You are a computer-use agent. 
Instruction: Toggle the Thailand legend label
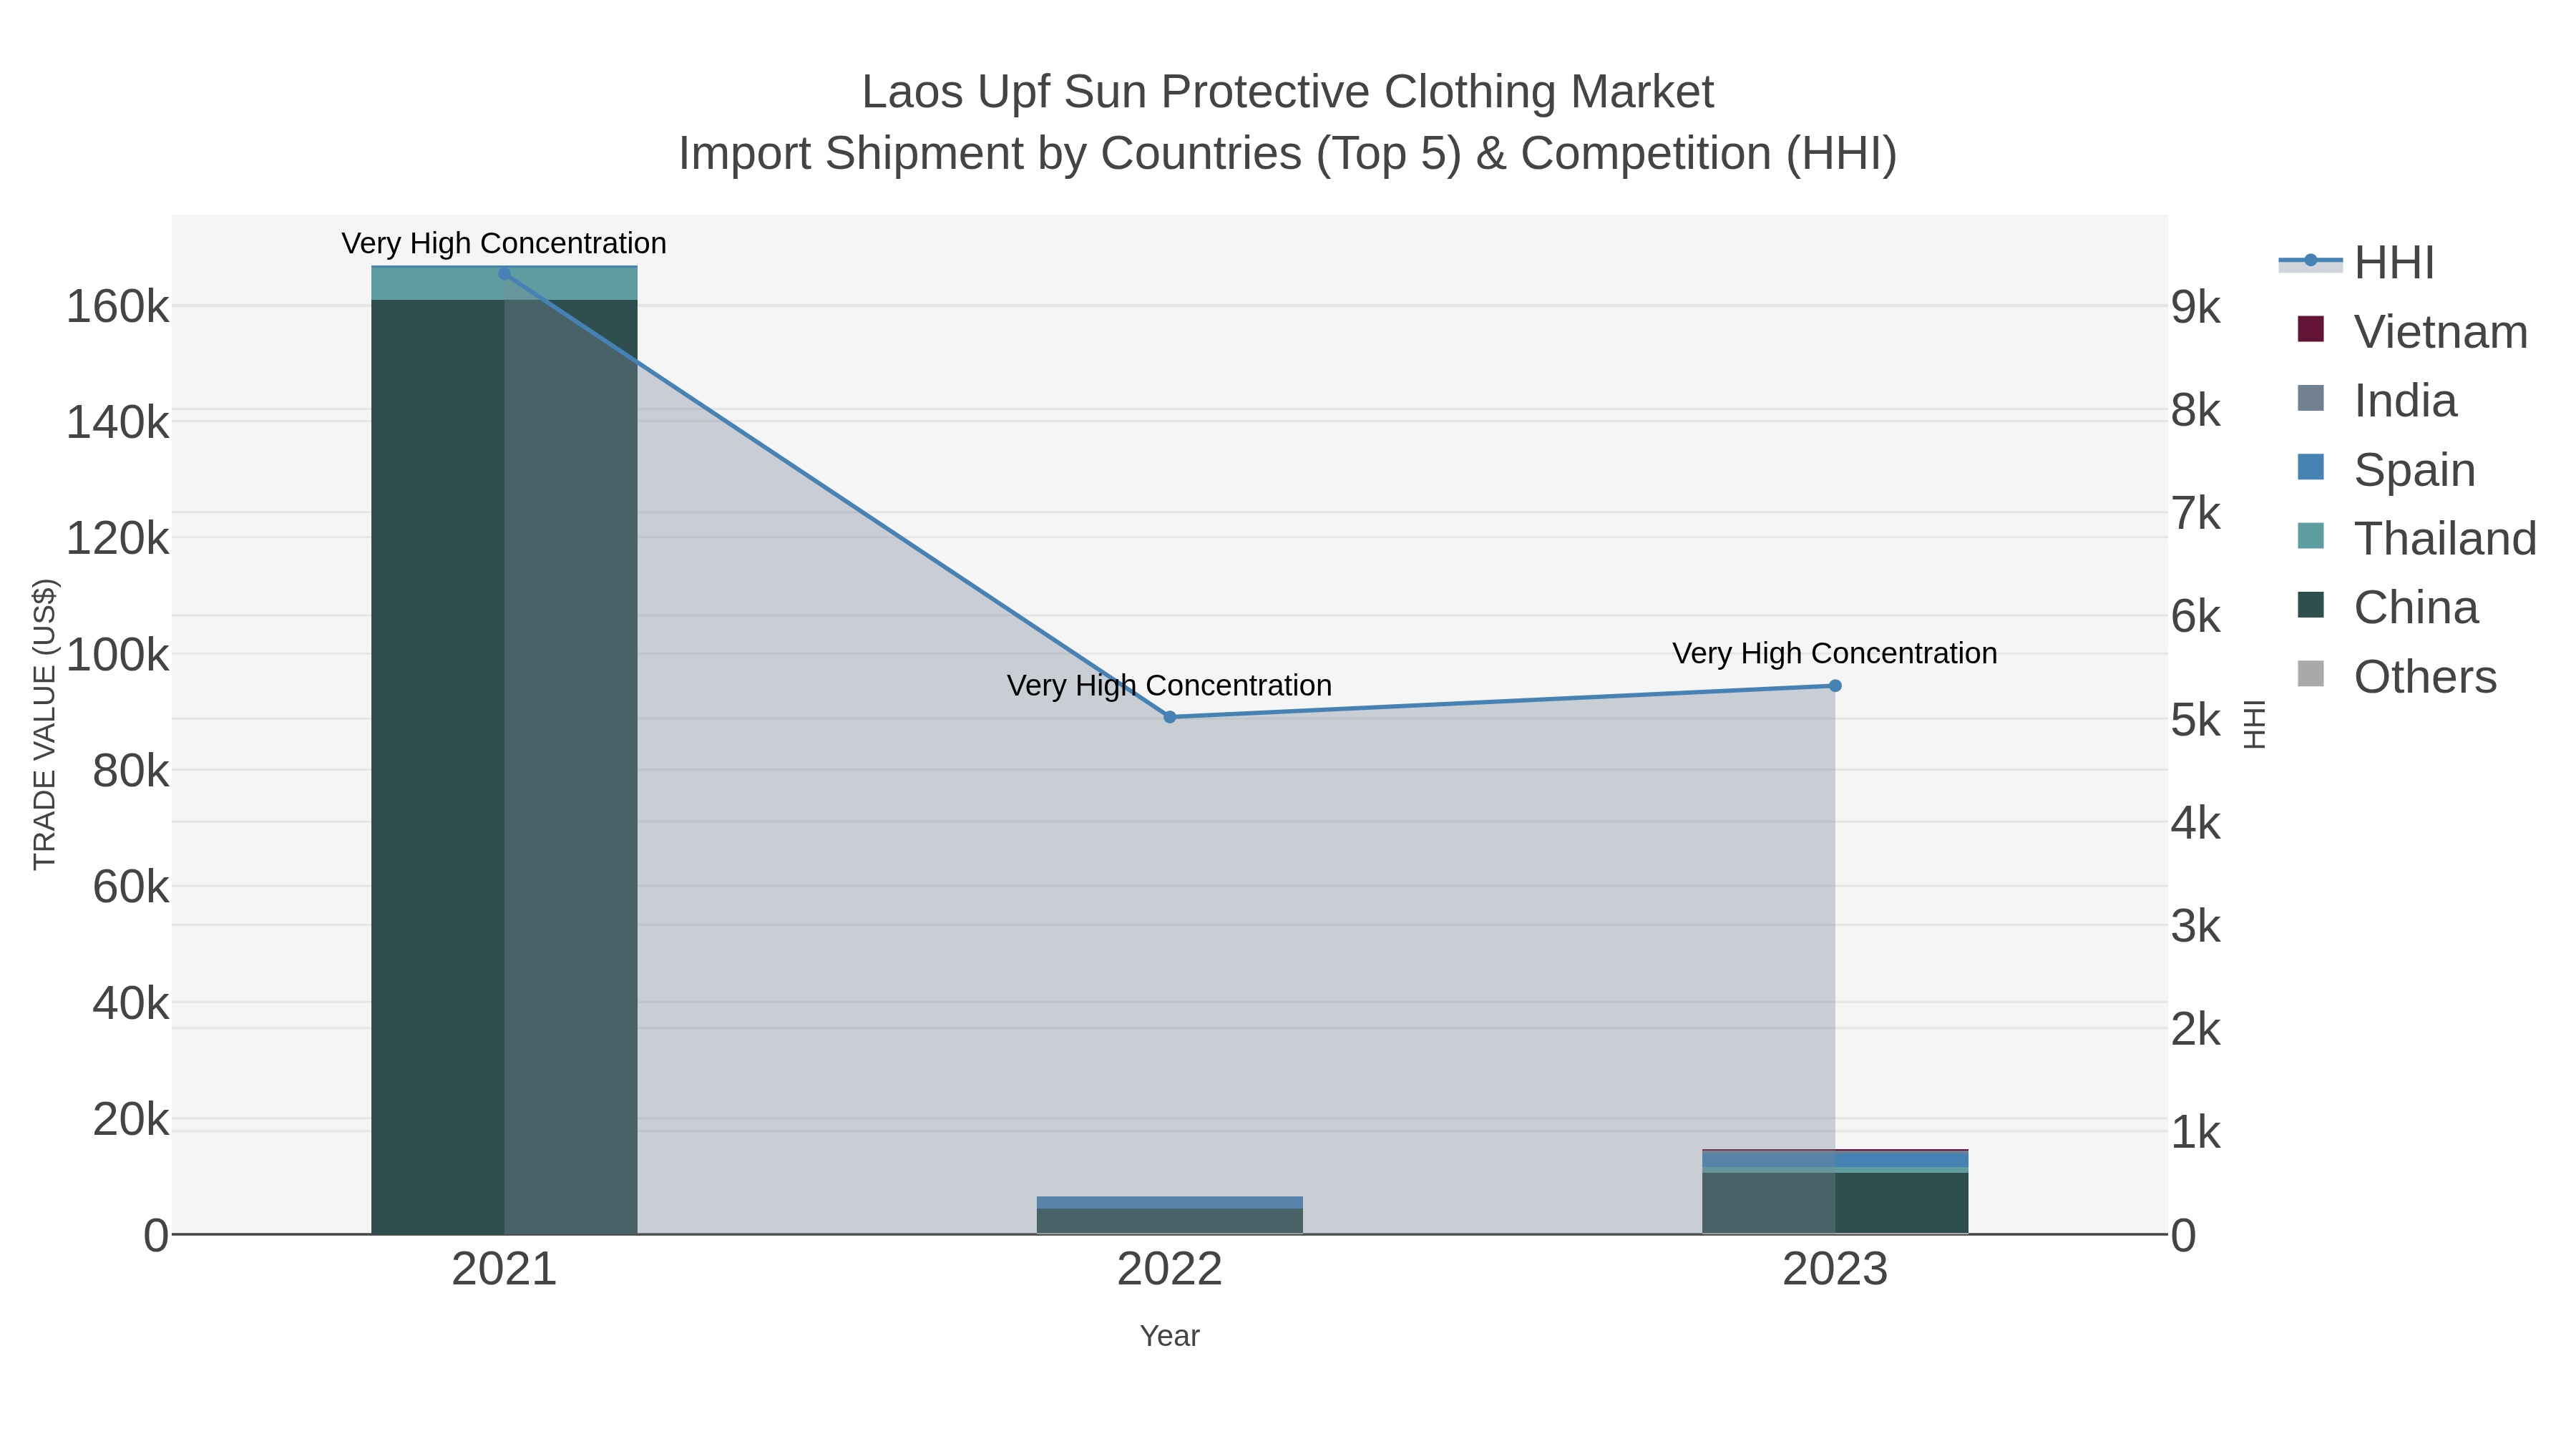(2445, 538)
